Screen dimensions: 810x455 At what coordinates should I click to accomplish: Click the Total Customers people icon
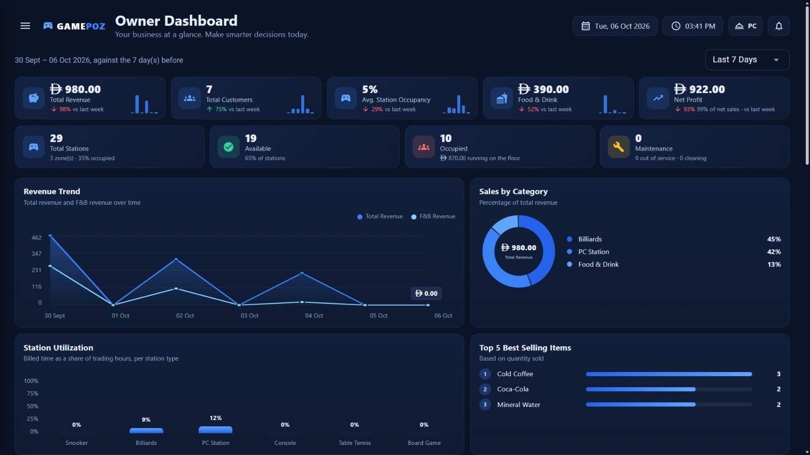pyautogui.click(x=190, y=98)
